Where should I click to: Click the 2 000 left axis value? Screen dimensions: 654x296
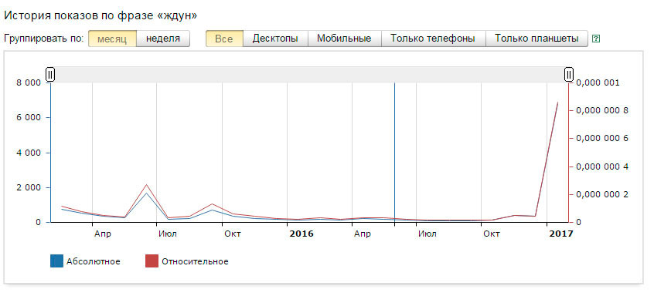[x=29, y=187]
